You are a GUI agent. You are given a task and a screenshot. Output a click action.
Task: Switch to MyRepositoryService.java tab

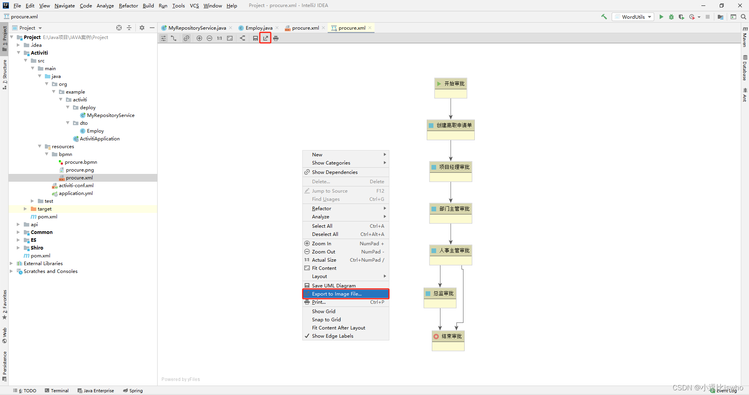point(197,28)
